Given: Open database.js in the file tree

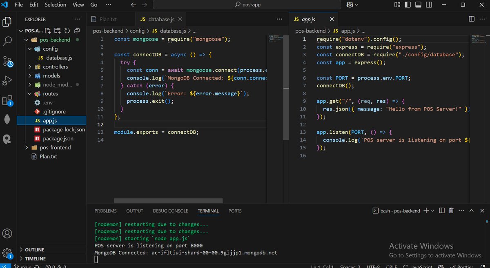Looking at the screenshot, I should click(x=51, y=58).
